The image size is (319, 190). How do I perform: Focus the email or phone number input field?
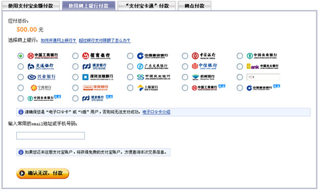pyautogui.click(x=50, y=135)
